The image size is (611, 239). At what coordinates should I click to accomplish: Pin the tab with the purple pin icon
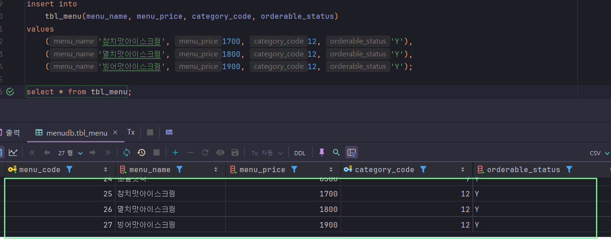coord(322,152)
